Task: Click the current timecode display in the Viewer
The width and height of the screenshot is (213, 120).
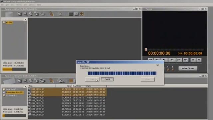Action: pos(159,53)
